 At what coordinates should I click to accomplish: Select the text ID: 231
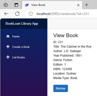point(58,42)
